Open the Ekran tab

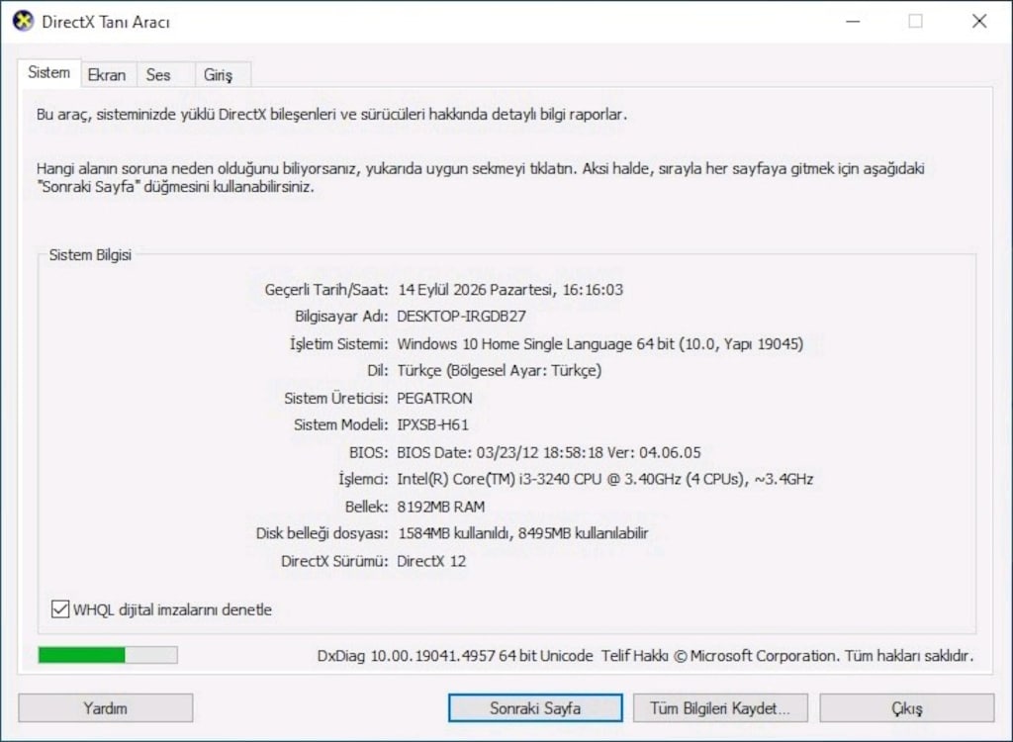pos(107,75)
